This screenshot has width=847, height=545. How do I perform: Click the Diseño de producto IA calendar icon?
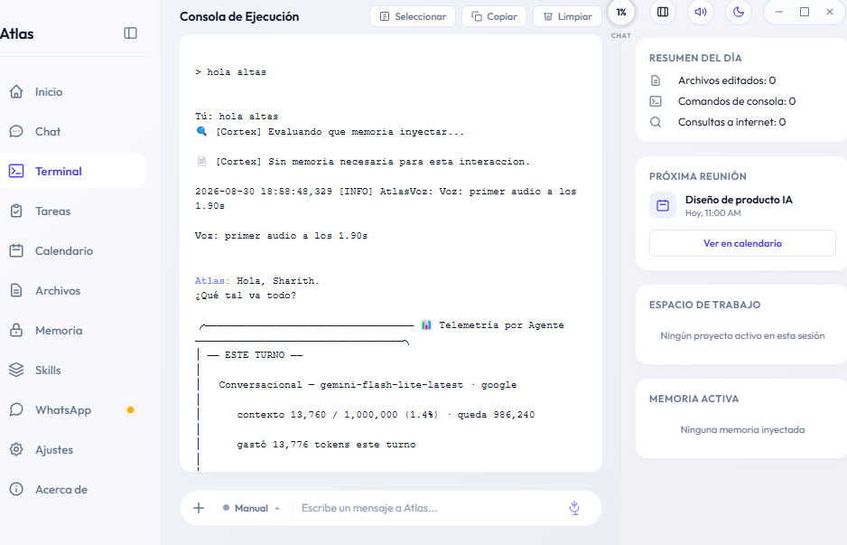tap(663, 205)
